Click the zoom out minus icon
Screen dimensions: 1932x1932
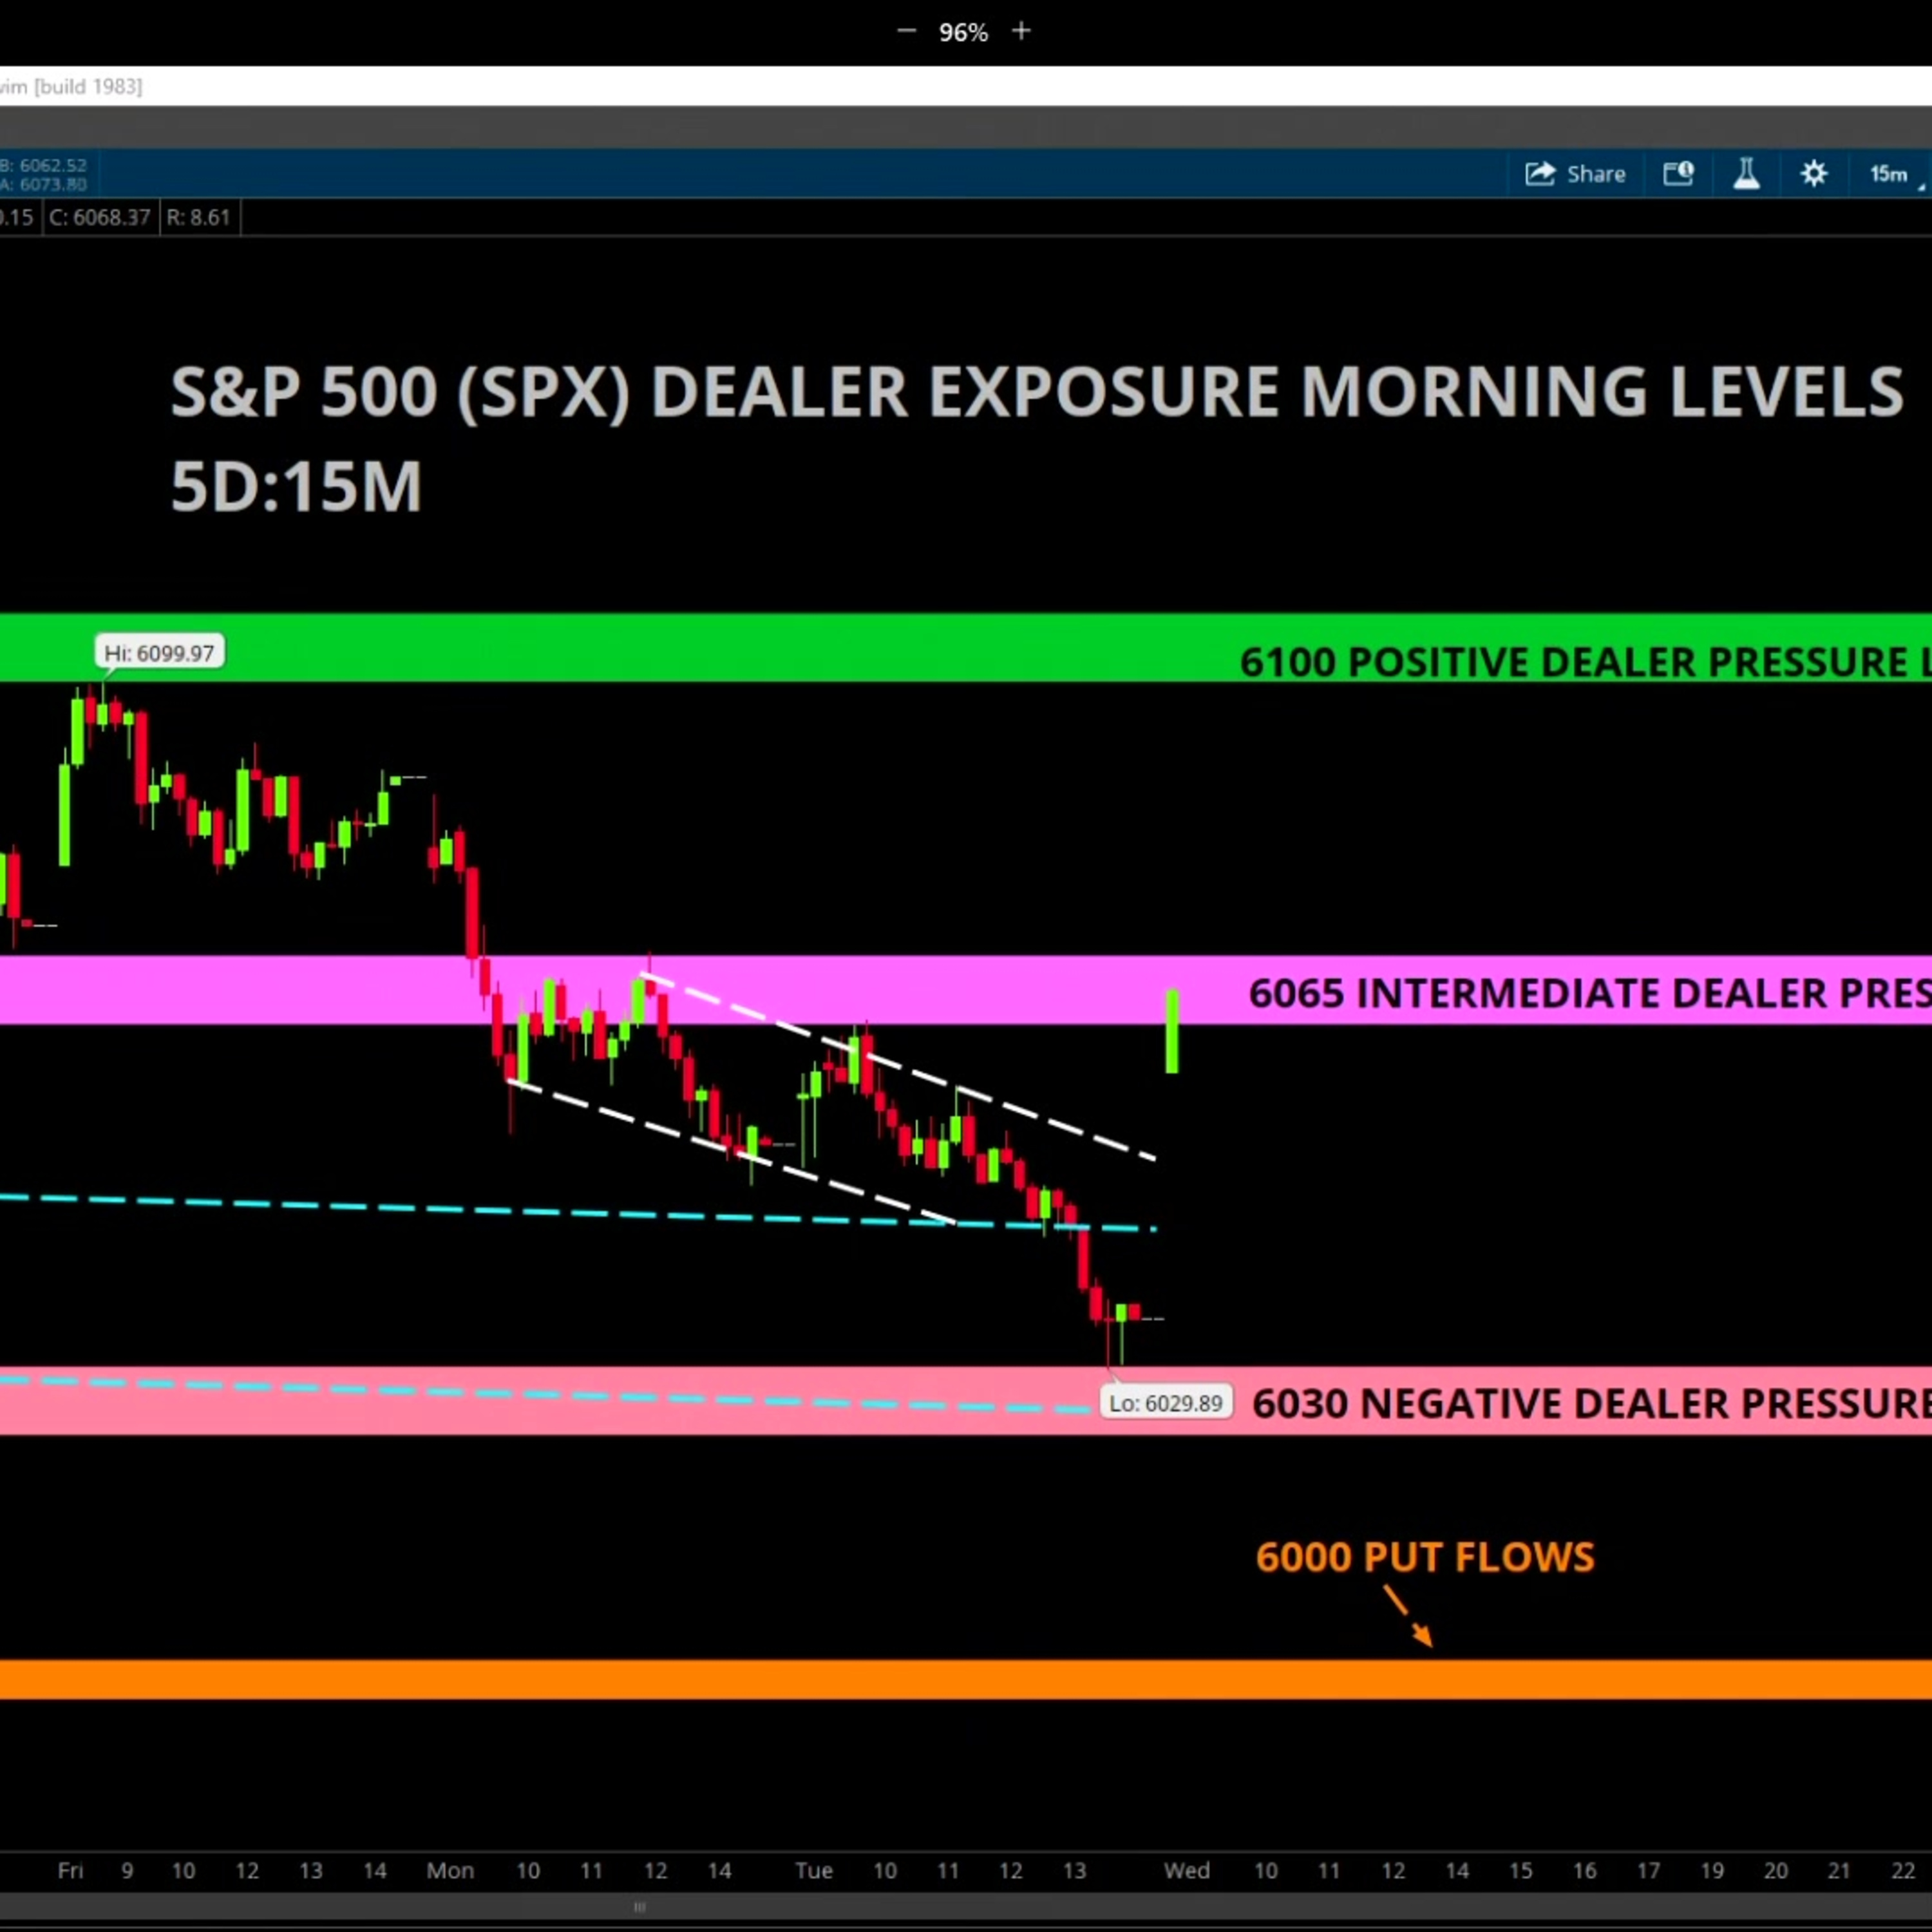(x=906, y=32)
